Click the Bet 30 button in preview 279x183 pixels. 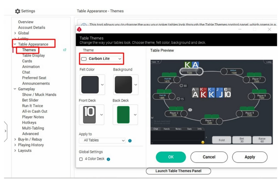coord(242,140)
